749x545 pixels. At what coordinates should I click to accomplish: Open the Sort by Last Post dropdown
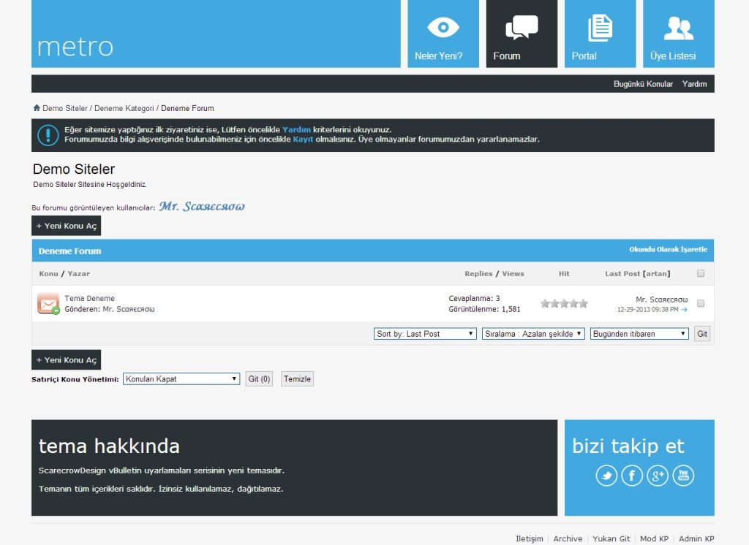(425, 334)
